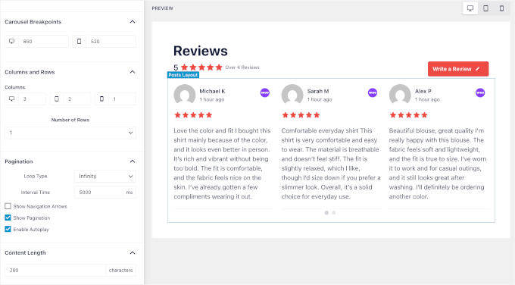The height and width of the screenshot is (285, 515).
Task: Click 'Love the color and fit' review text
Action: point(222,164)
